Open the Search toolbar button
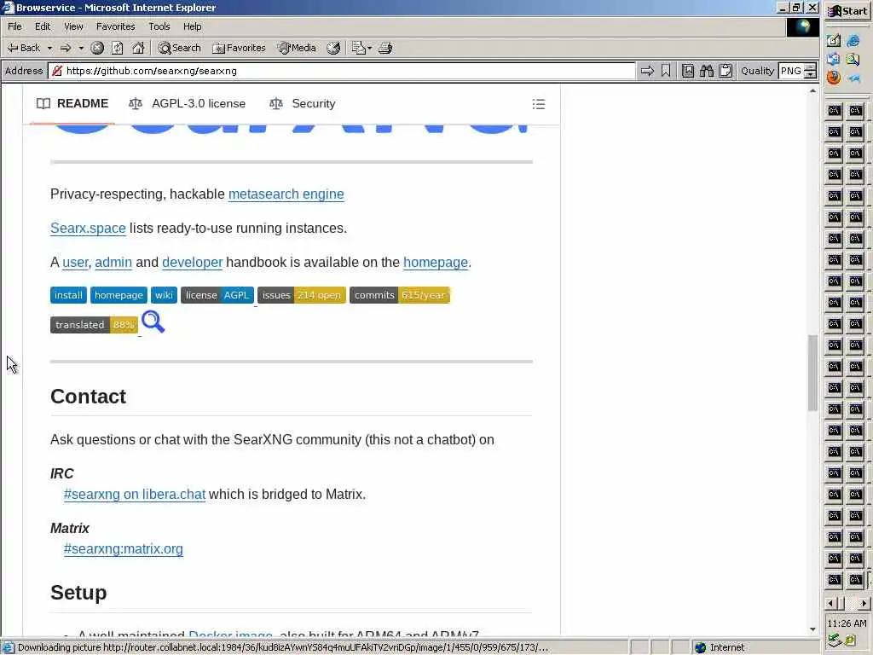873x655 pixels. pos(179,48)
